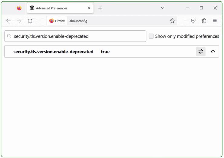Toggle the security.tls.version.enable-deprecated value
This screenshot has height=158, width=224.
click(201, 52)
